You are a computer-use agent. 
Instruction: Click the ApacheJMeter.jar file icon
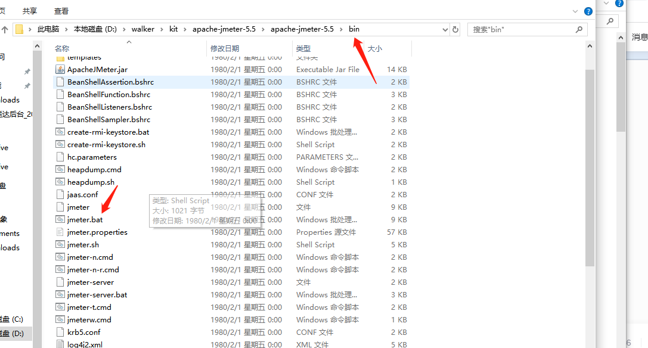coord(60,70)
